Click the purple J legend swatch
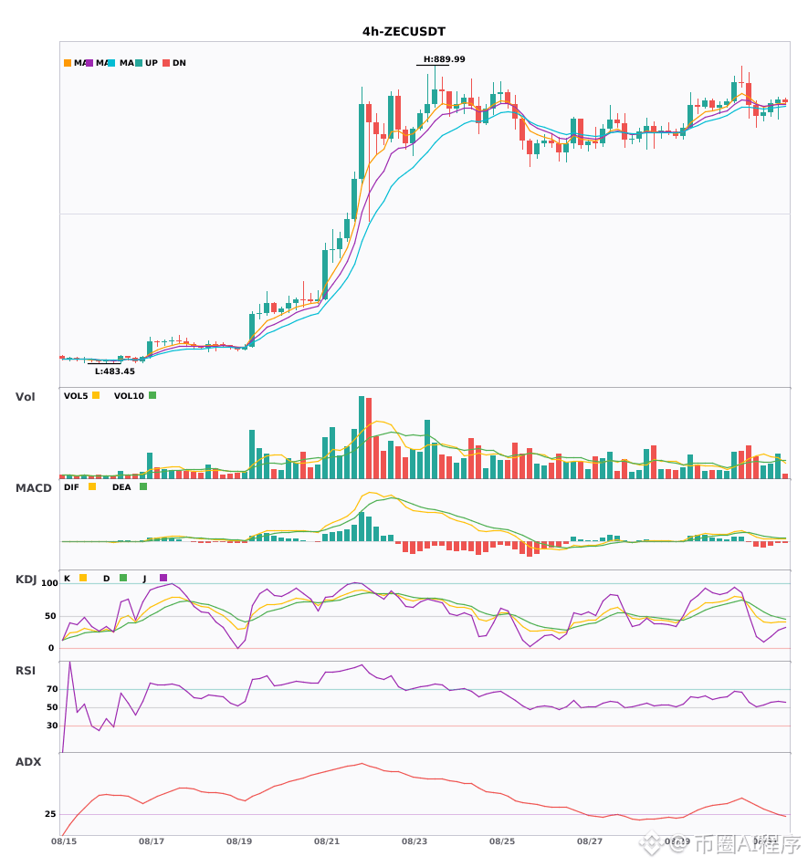Image resolution: width=808 pixels, height=867 pixels. [163, 578]
